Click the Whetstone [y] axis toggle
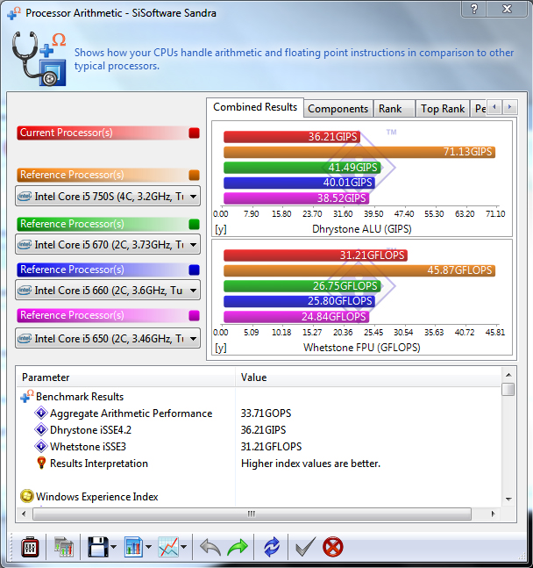The width and height of the screenshot is (533, 568). pyautogui.click(x=221, y=349)
